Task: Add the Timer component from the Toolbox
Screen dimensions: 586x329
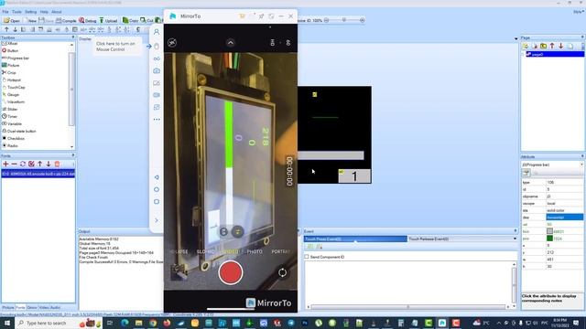Action: point(10,116)
